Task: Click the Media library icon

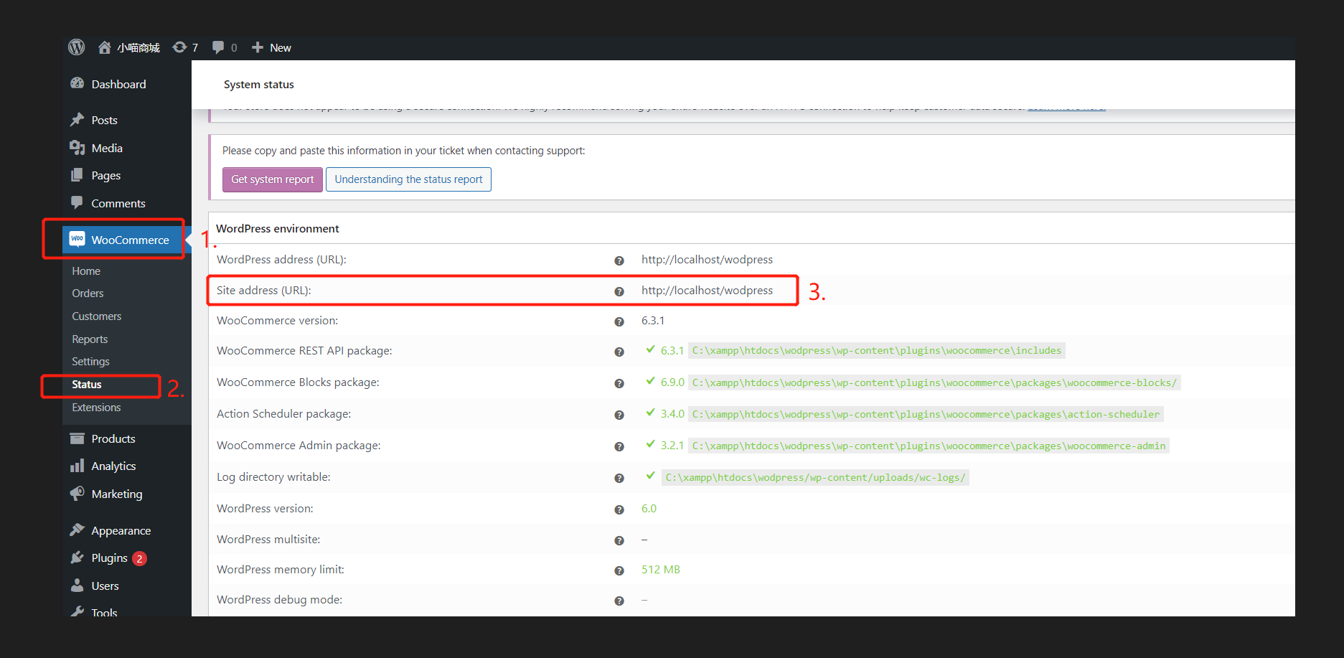Action: tap(77, 148)
